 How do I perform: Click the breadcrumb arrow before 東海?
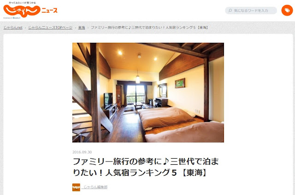(x=75, y=28)
